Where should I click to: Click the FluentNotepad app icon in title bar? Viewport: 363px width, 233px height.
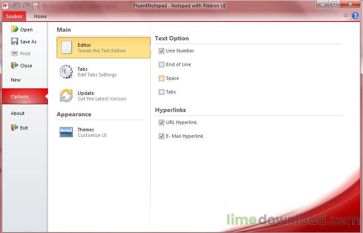pos(5,5)
